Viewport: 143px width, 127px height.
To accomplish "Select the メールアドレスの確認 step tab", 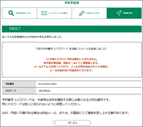I will pos(54,13).
